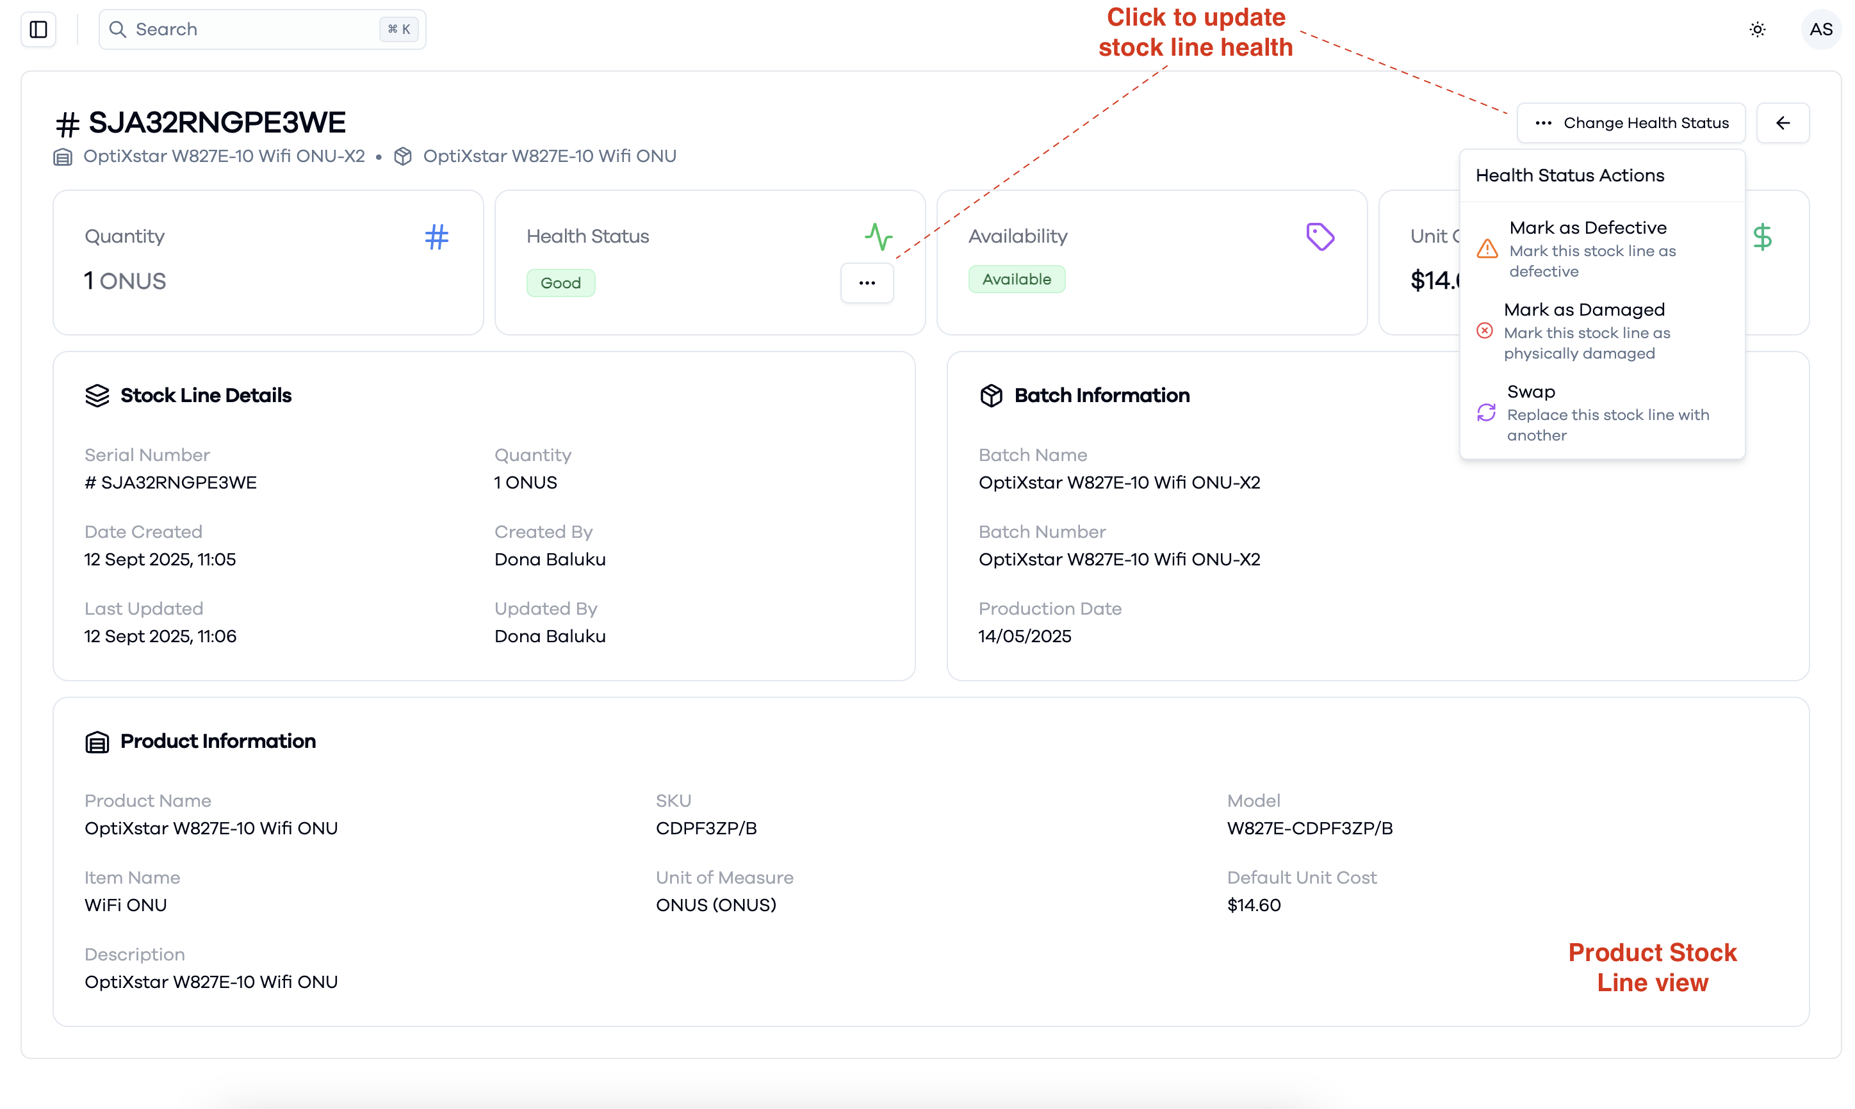The image size is (1855, 1109).
Task: Choose Mark as Defective action
Action: pos(1603,249)
